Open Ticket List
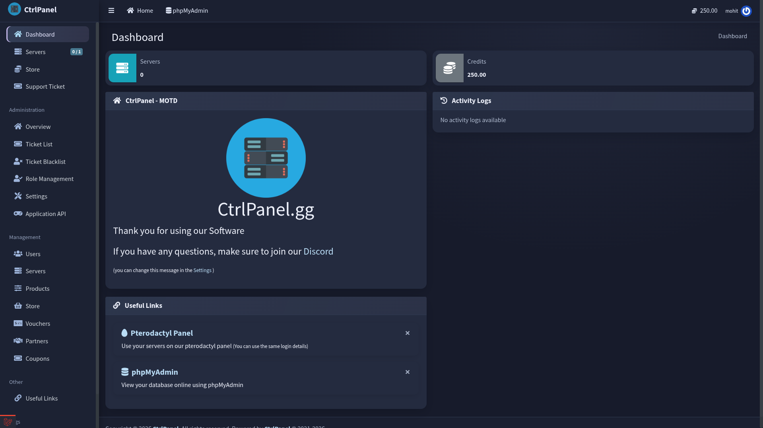Image resolution: width=763 pixels, height=428 pixels. pos(48,144)
